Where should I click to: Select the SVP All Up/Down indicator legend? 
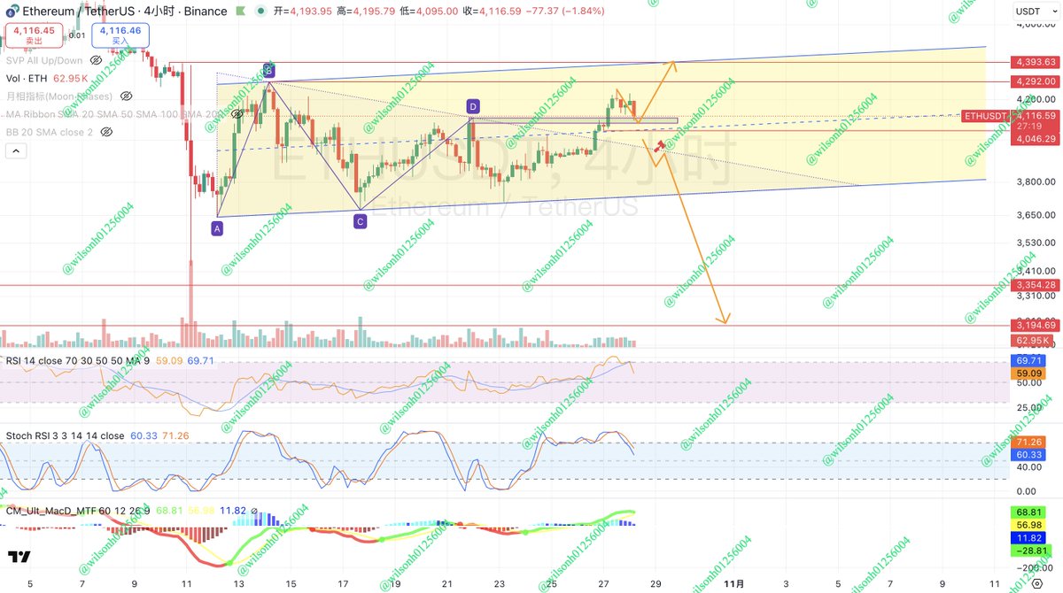[43, 60]
